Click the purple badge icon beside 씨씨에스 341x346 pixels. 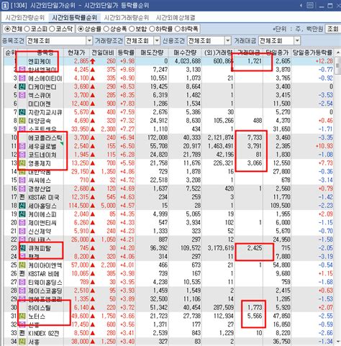22,180
